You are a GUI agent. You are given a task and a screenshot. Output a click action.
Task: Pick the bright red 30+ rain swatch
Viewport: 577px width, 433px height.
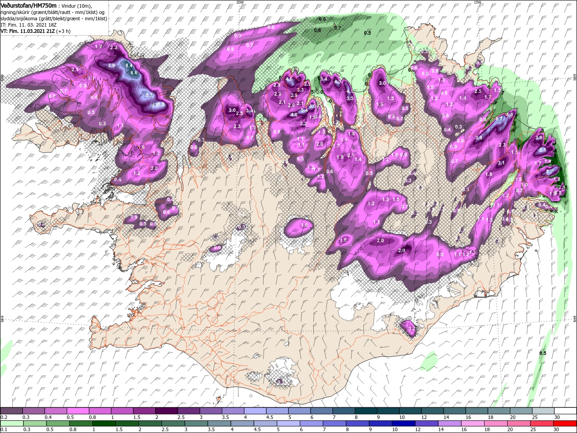(565, 424)
